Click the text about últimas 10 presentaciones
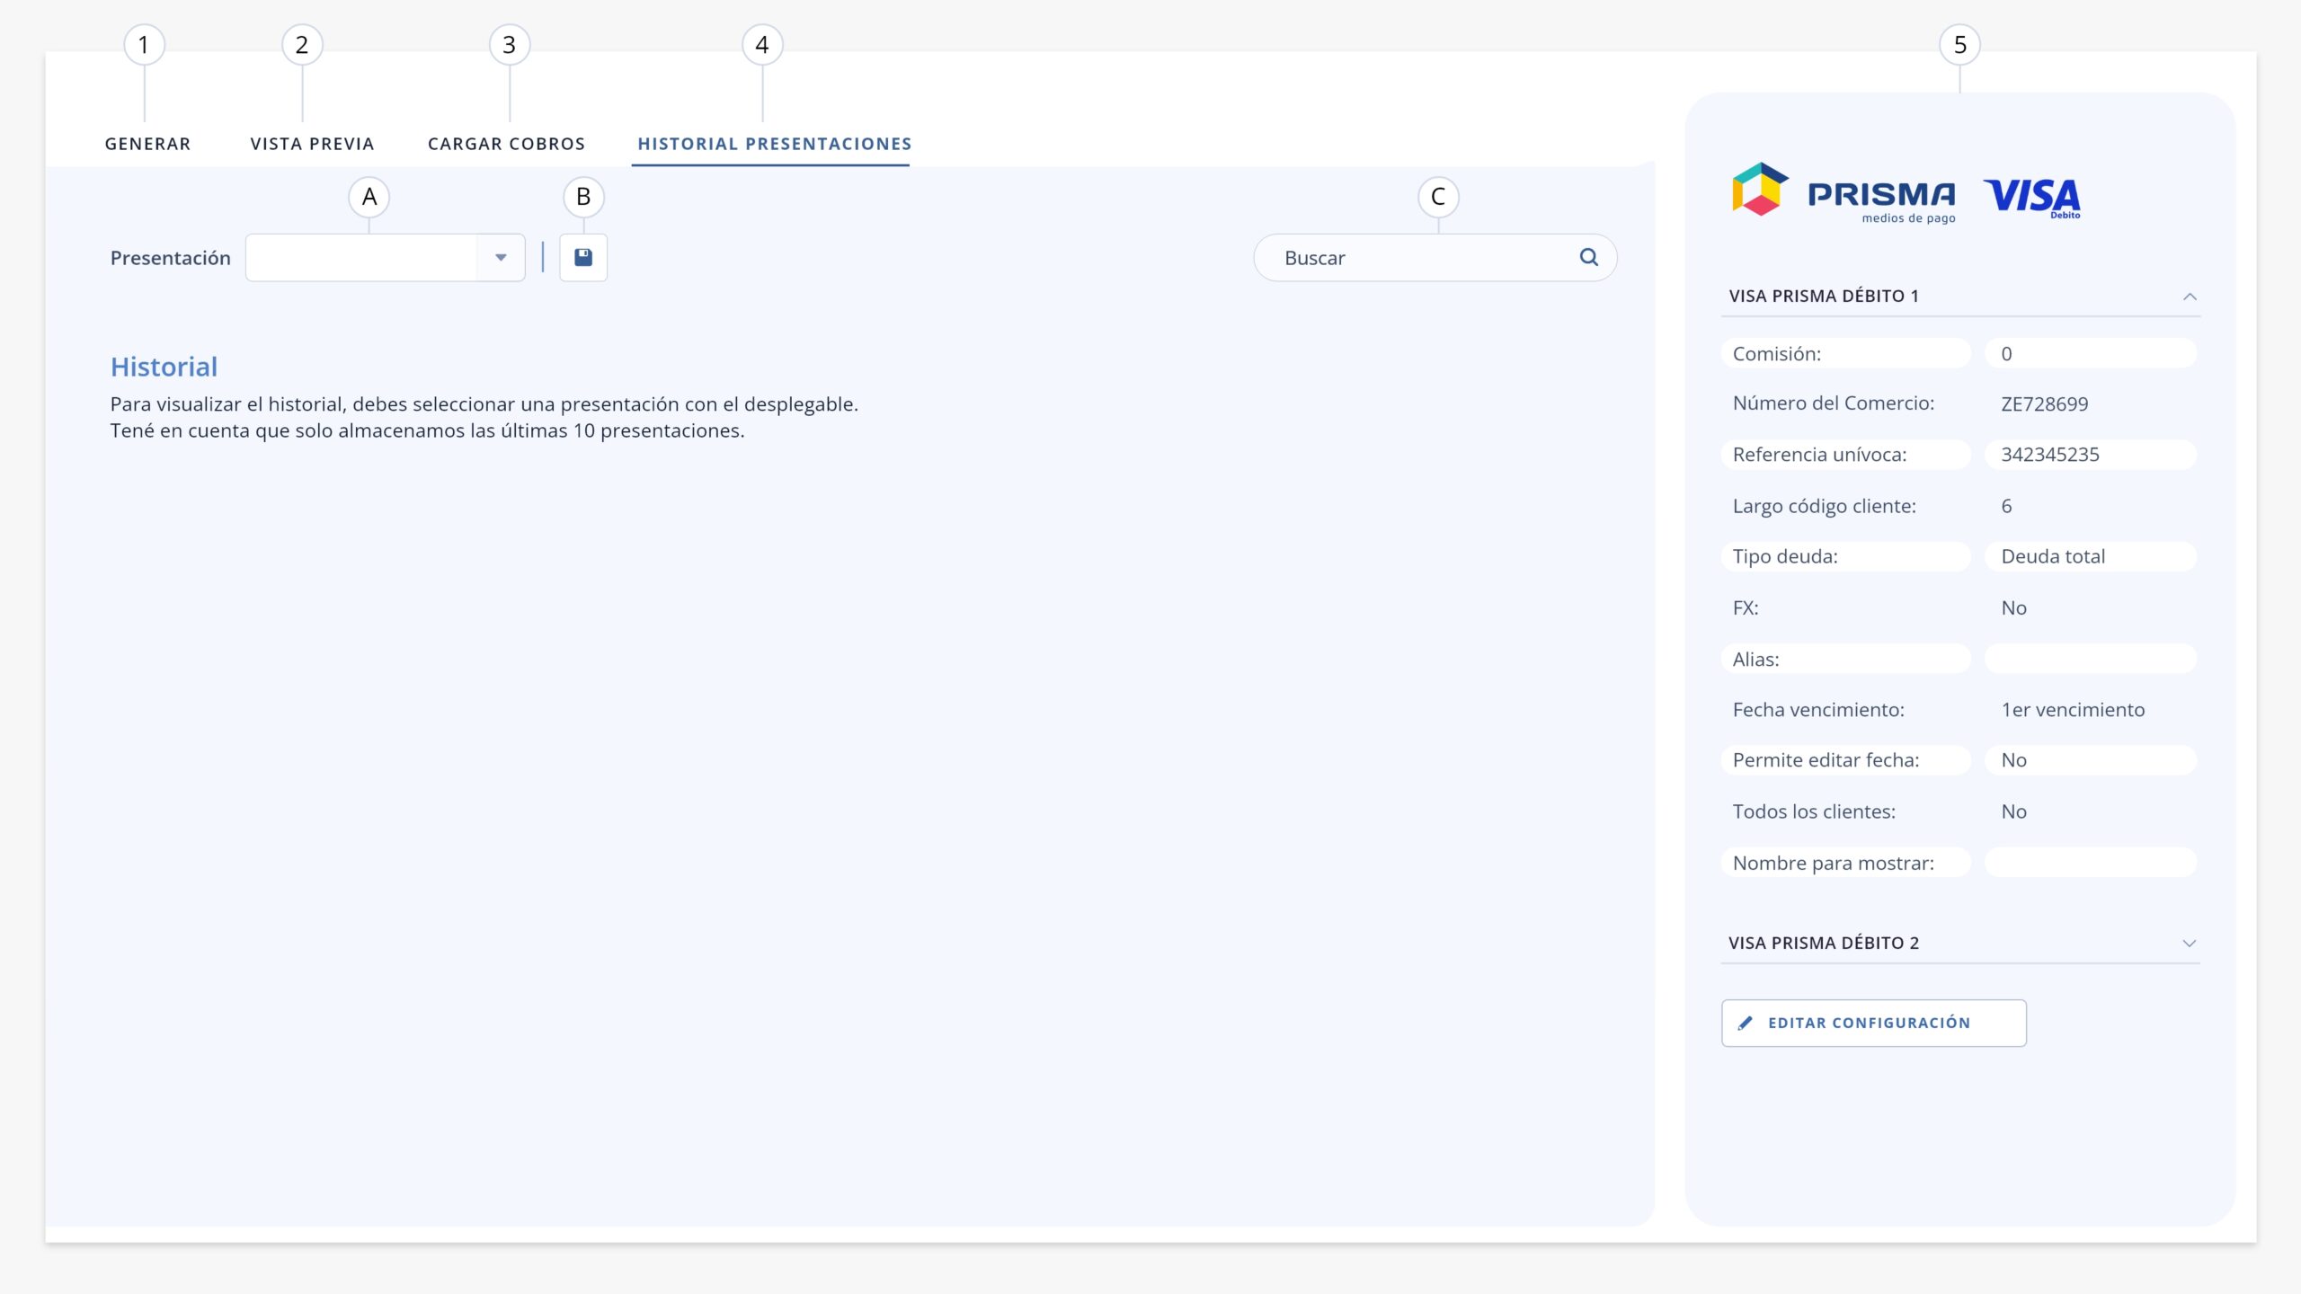 427,430
